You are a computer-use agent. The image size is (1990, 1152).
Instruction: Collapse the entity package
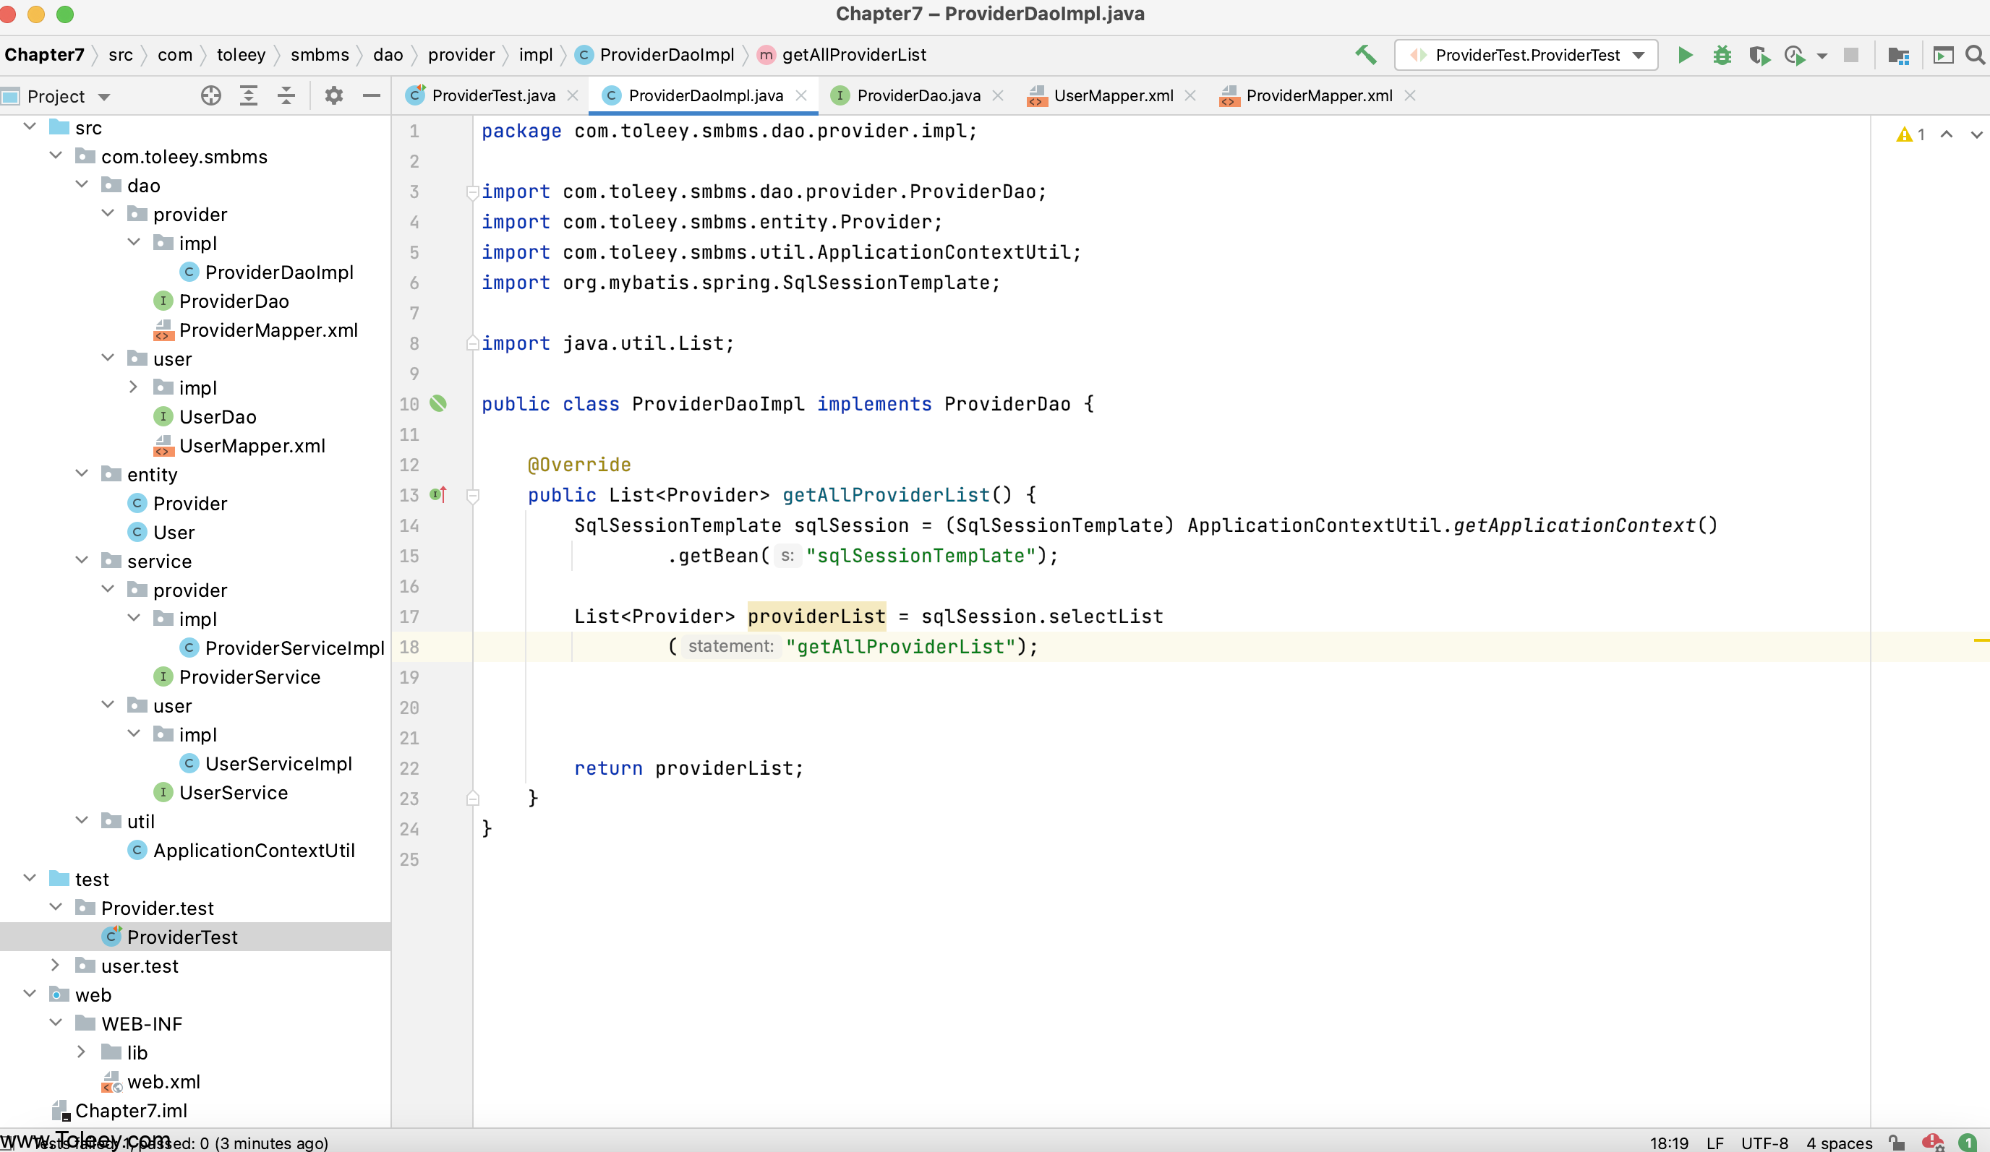point(82,473)
